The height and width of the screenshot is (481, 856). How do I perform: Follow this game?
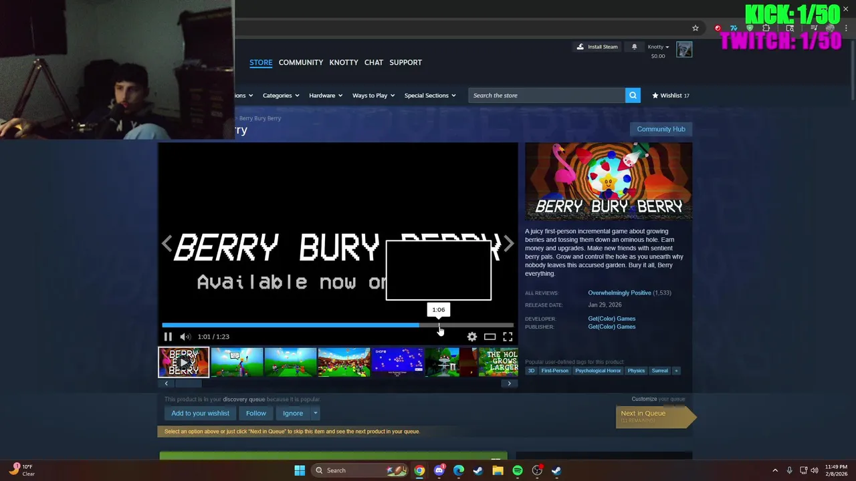click(256, 413)
